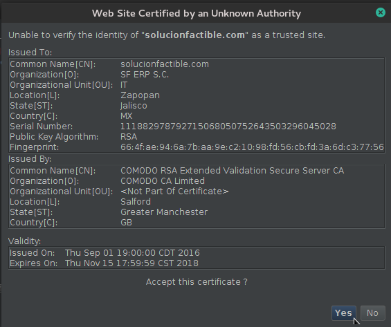Click the Greater Manchester state value
The image size is (391, 327).
pyautogui.click(x=164, y=212)
